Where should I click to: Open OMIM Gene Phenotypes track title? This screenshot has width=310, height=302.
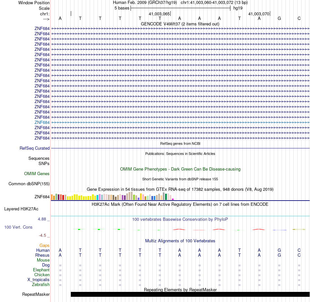pos(180,169)
